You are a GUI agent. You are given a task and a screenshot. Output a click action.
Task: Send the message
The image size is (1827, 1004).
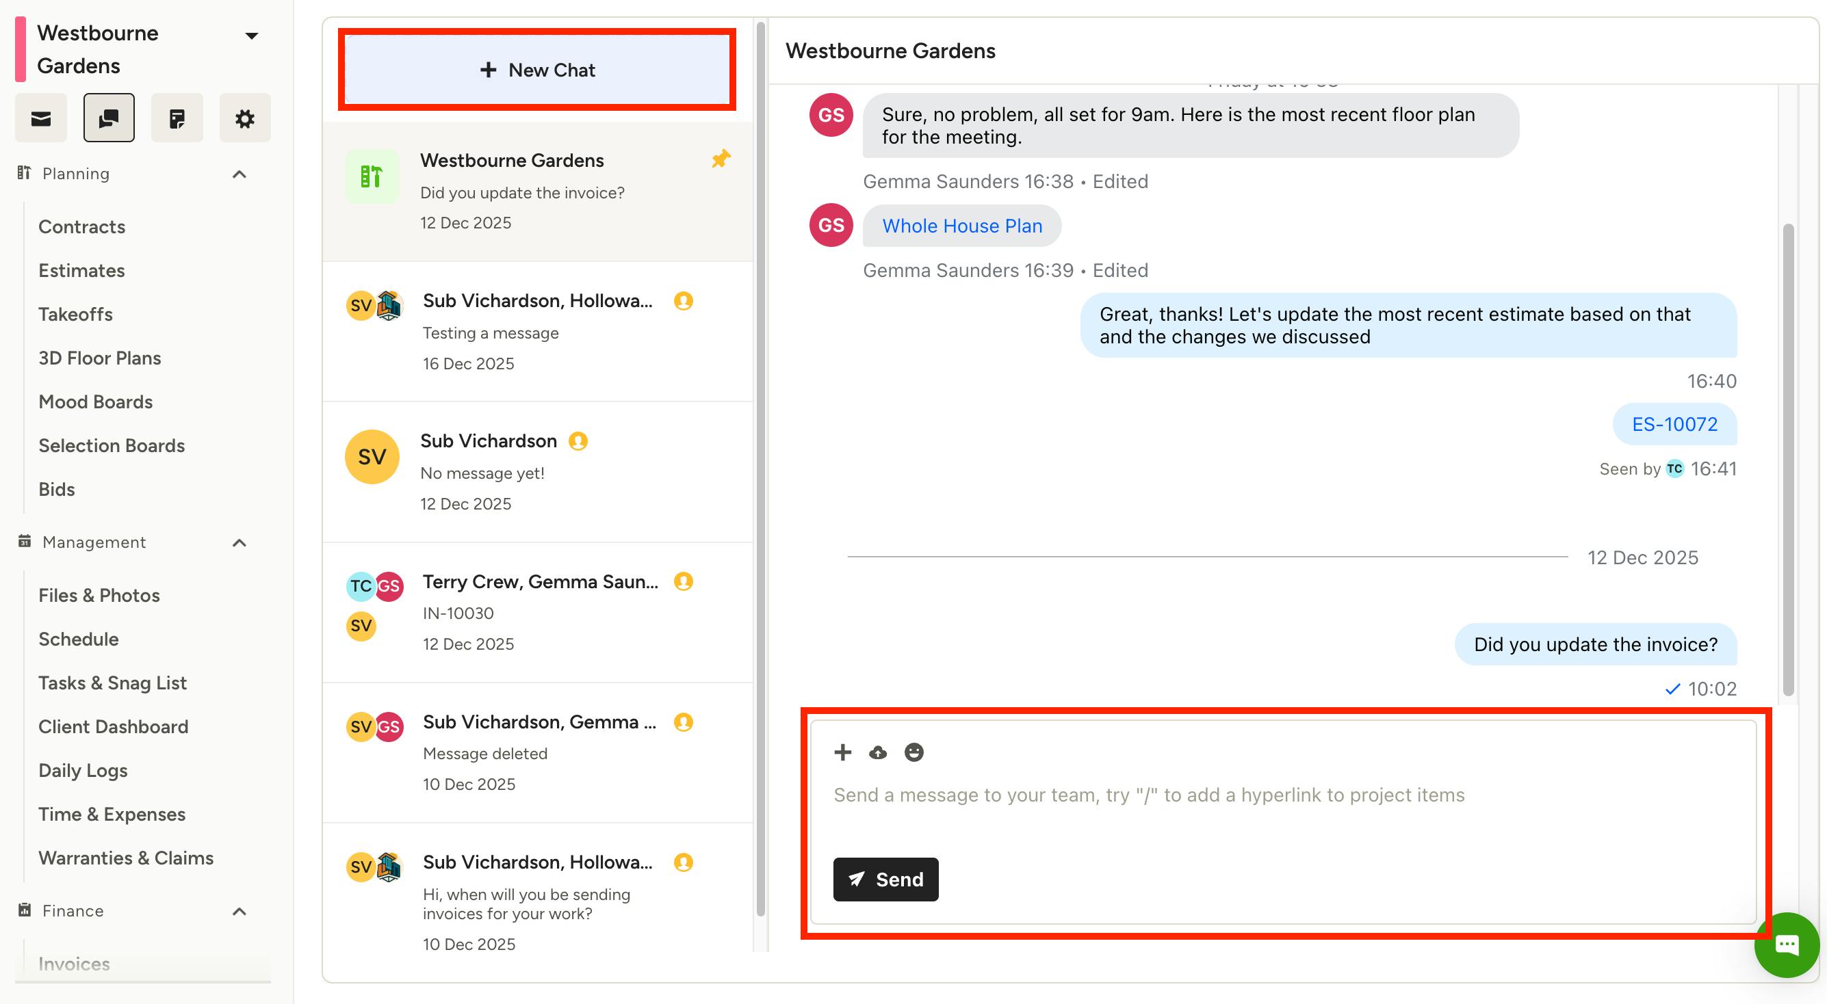pos(886,880)
